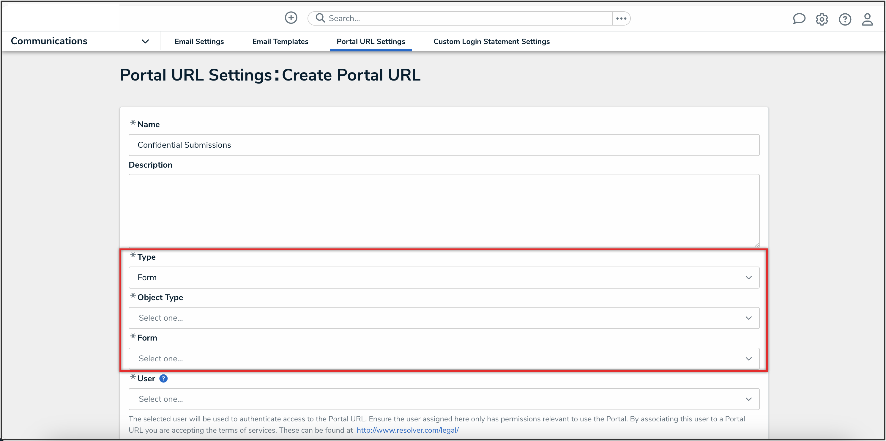Viewport: 886px width, 441px height.
Task: Open the user profile icon
Action: coord(867,19)
